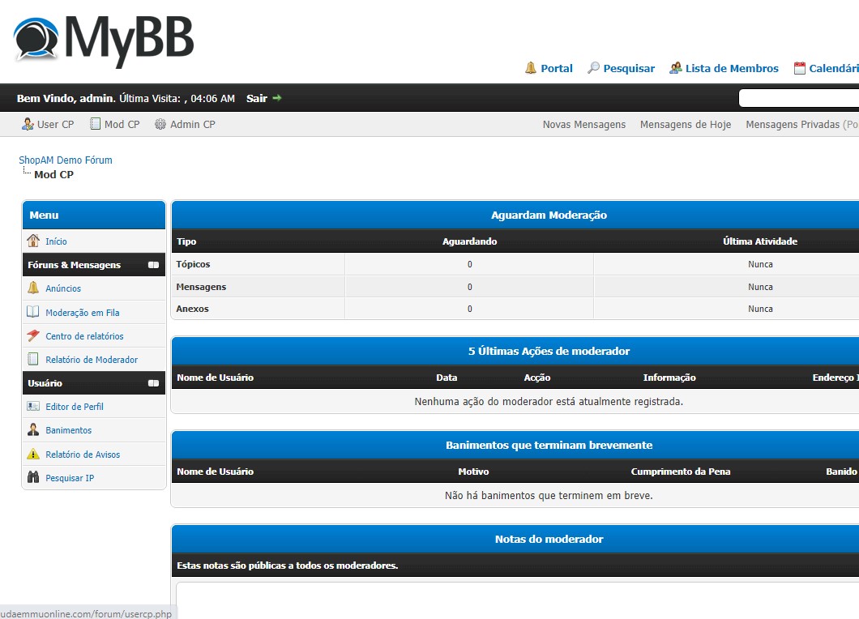Click the Admin CP gear icon
This screenshot has height=619, width=859.
click(160, 124)
